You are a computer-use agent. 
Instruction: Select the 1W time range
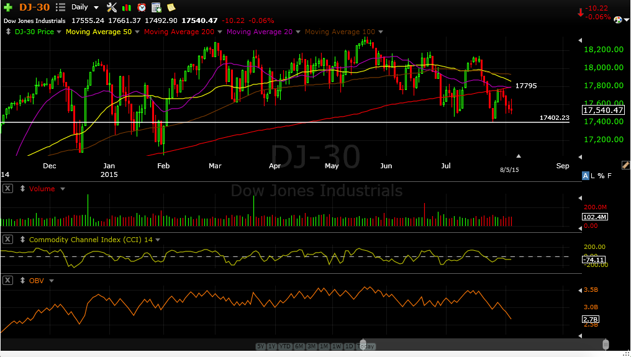click(x=337, y=346)
